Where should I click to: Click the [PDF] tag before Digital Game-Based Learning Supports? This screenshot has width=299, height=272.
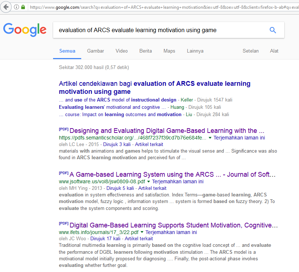pos(64,223)
